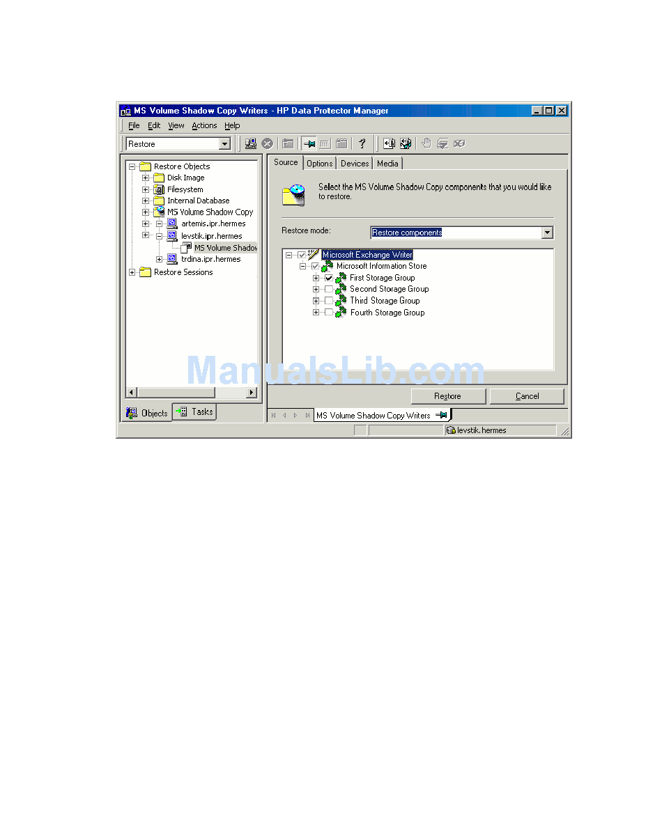Click the Fourth Storage Group green icon

click(341, 312)
